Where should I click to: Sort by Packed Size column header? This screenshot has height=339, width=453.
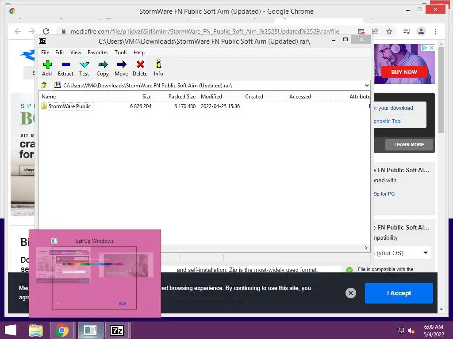pos(176,97)
